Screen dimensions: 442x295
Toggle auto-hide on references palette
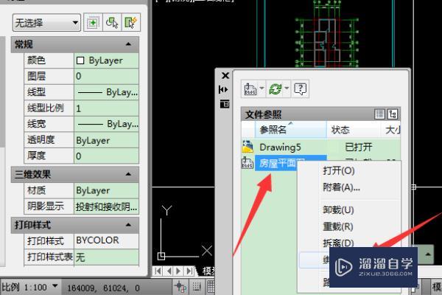[223, 90]
